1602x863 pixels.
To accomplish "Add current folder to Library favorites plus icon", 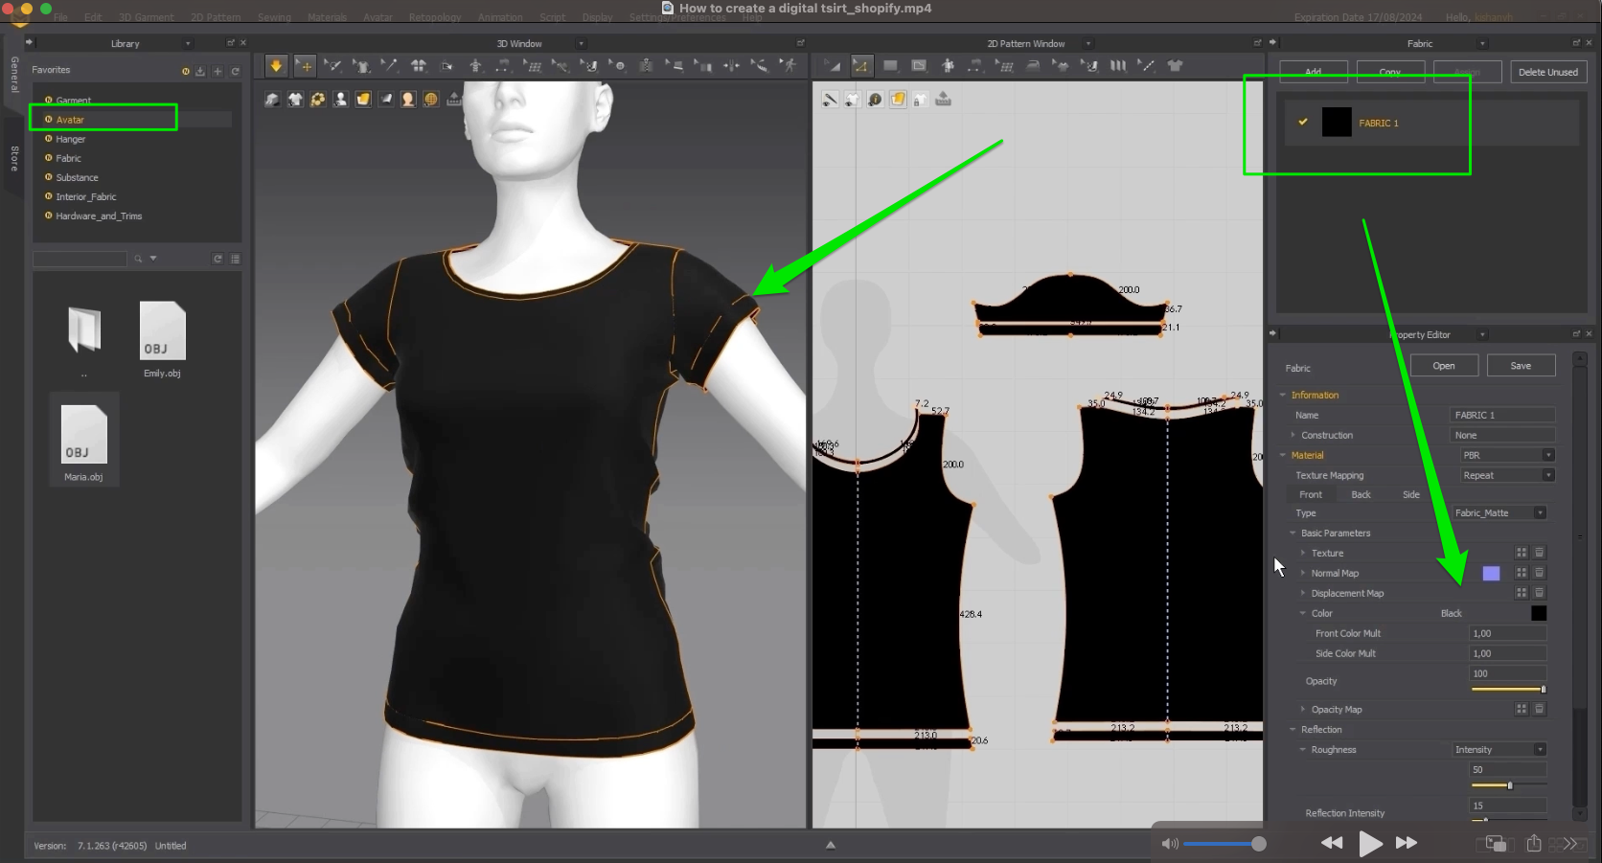I will click(x=217, y=71).
